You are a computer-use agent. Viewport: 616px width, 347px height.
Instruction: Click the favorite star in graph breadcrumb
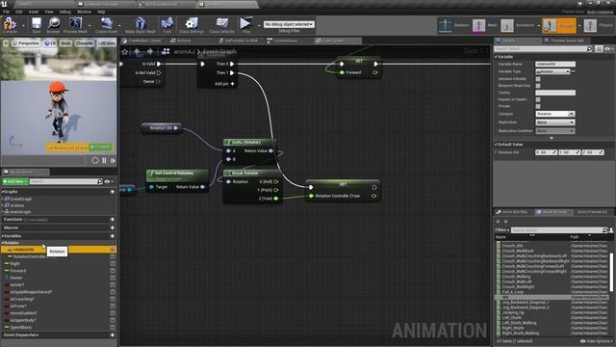pos(125,51)
